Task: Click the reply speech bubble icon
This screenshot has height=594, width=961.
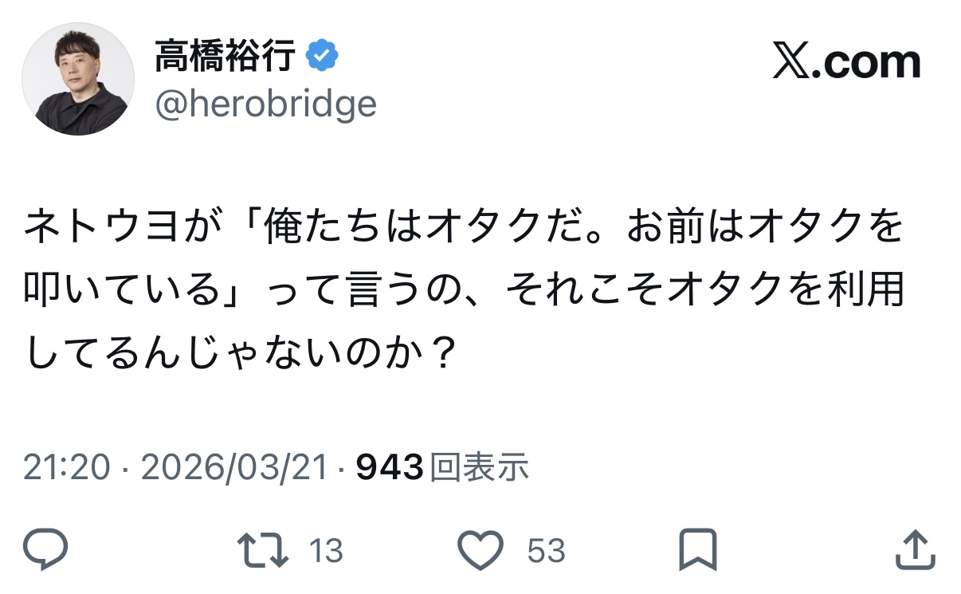Action: click(45, 549)
